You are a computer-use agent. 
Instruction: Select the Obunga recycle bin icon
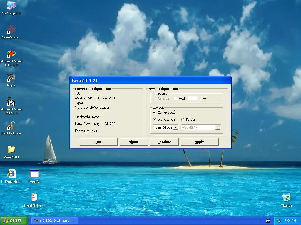pos(286,200)
